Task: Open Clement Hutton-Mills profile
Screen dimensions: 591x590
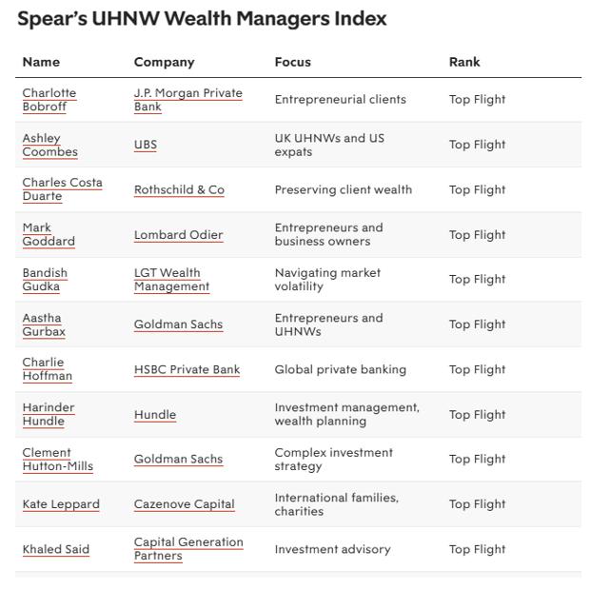Action: click(58, 460)
